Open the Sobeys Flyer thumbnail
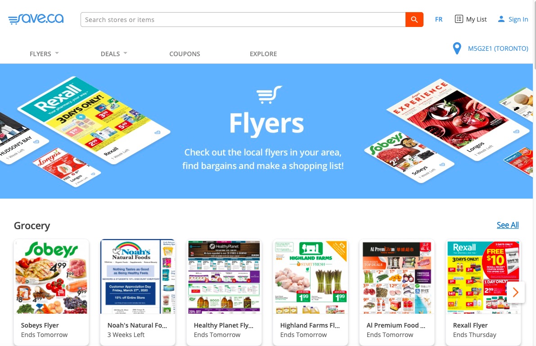The height and width of the screenshot is (346, 536). point(51,276)
